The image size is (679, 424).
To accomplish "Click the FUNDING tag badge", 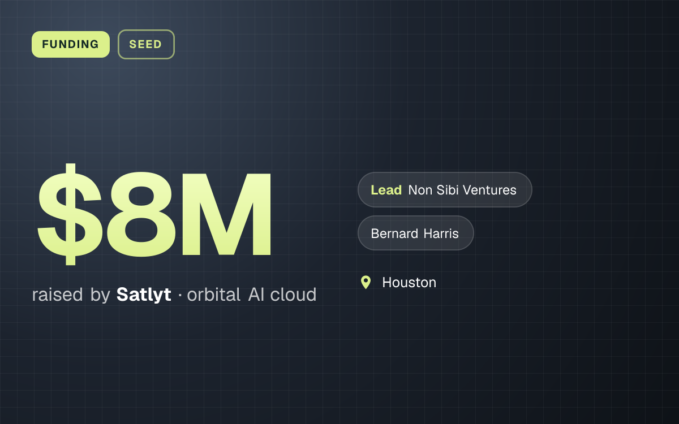I will point(71,44).
